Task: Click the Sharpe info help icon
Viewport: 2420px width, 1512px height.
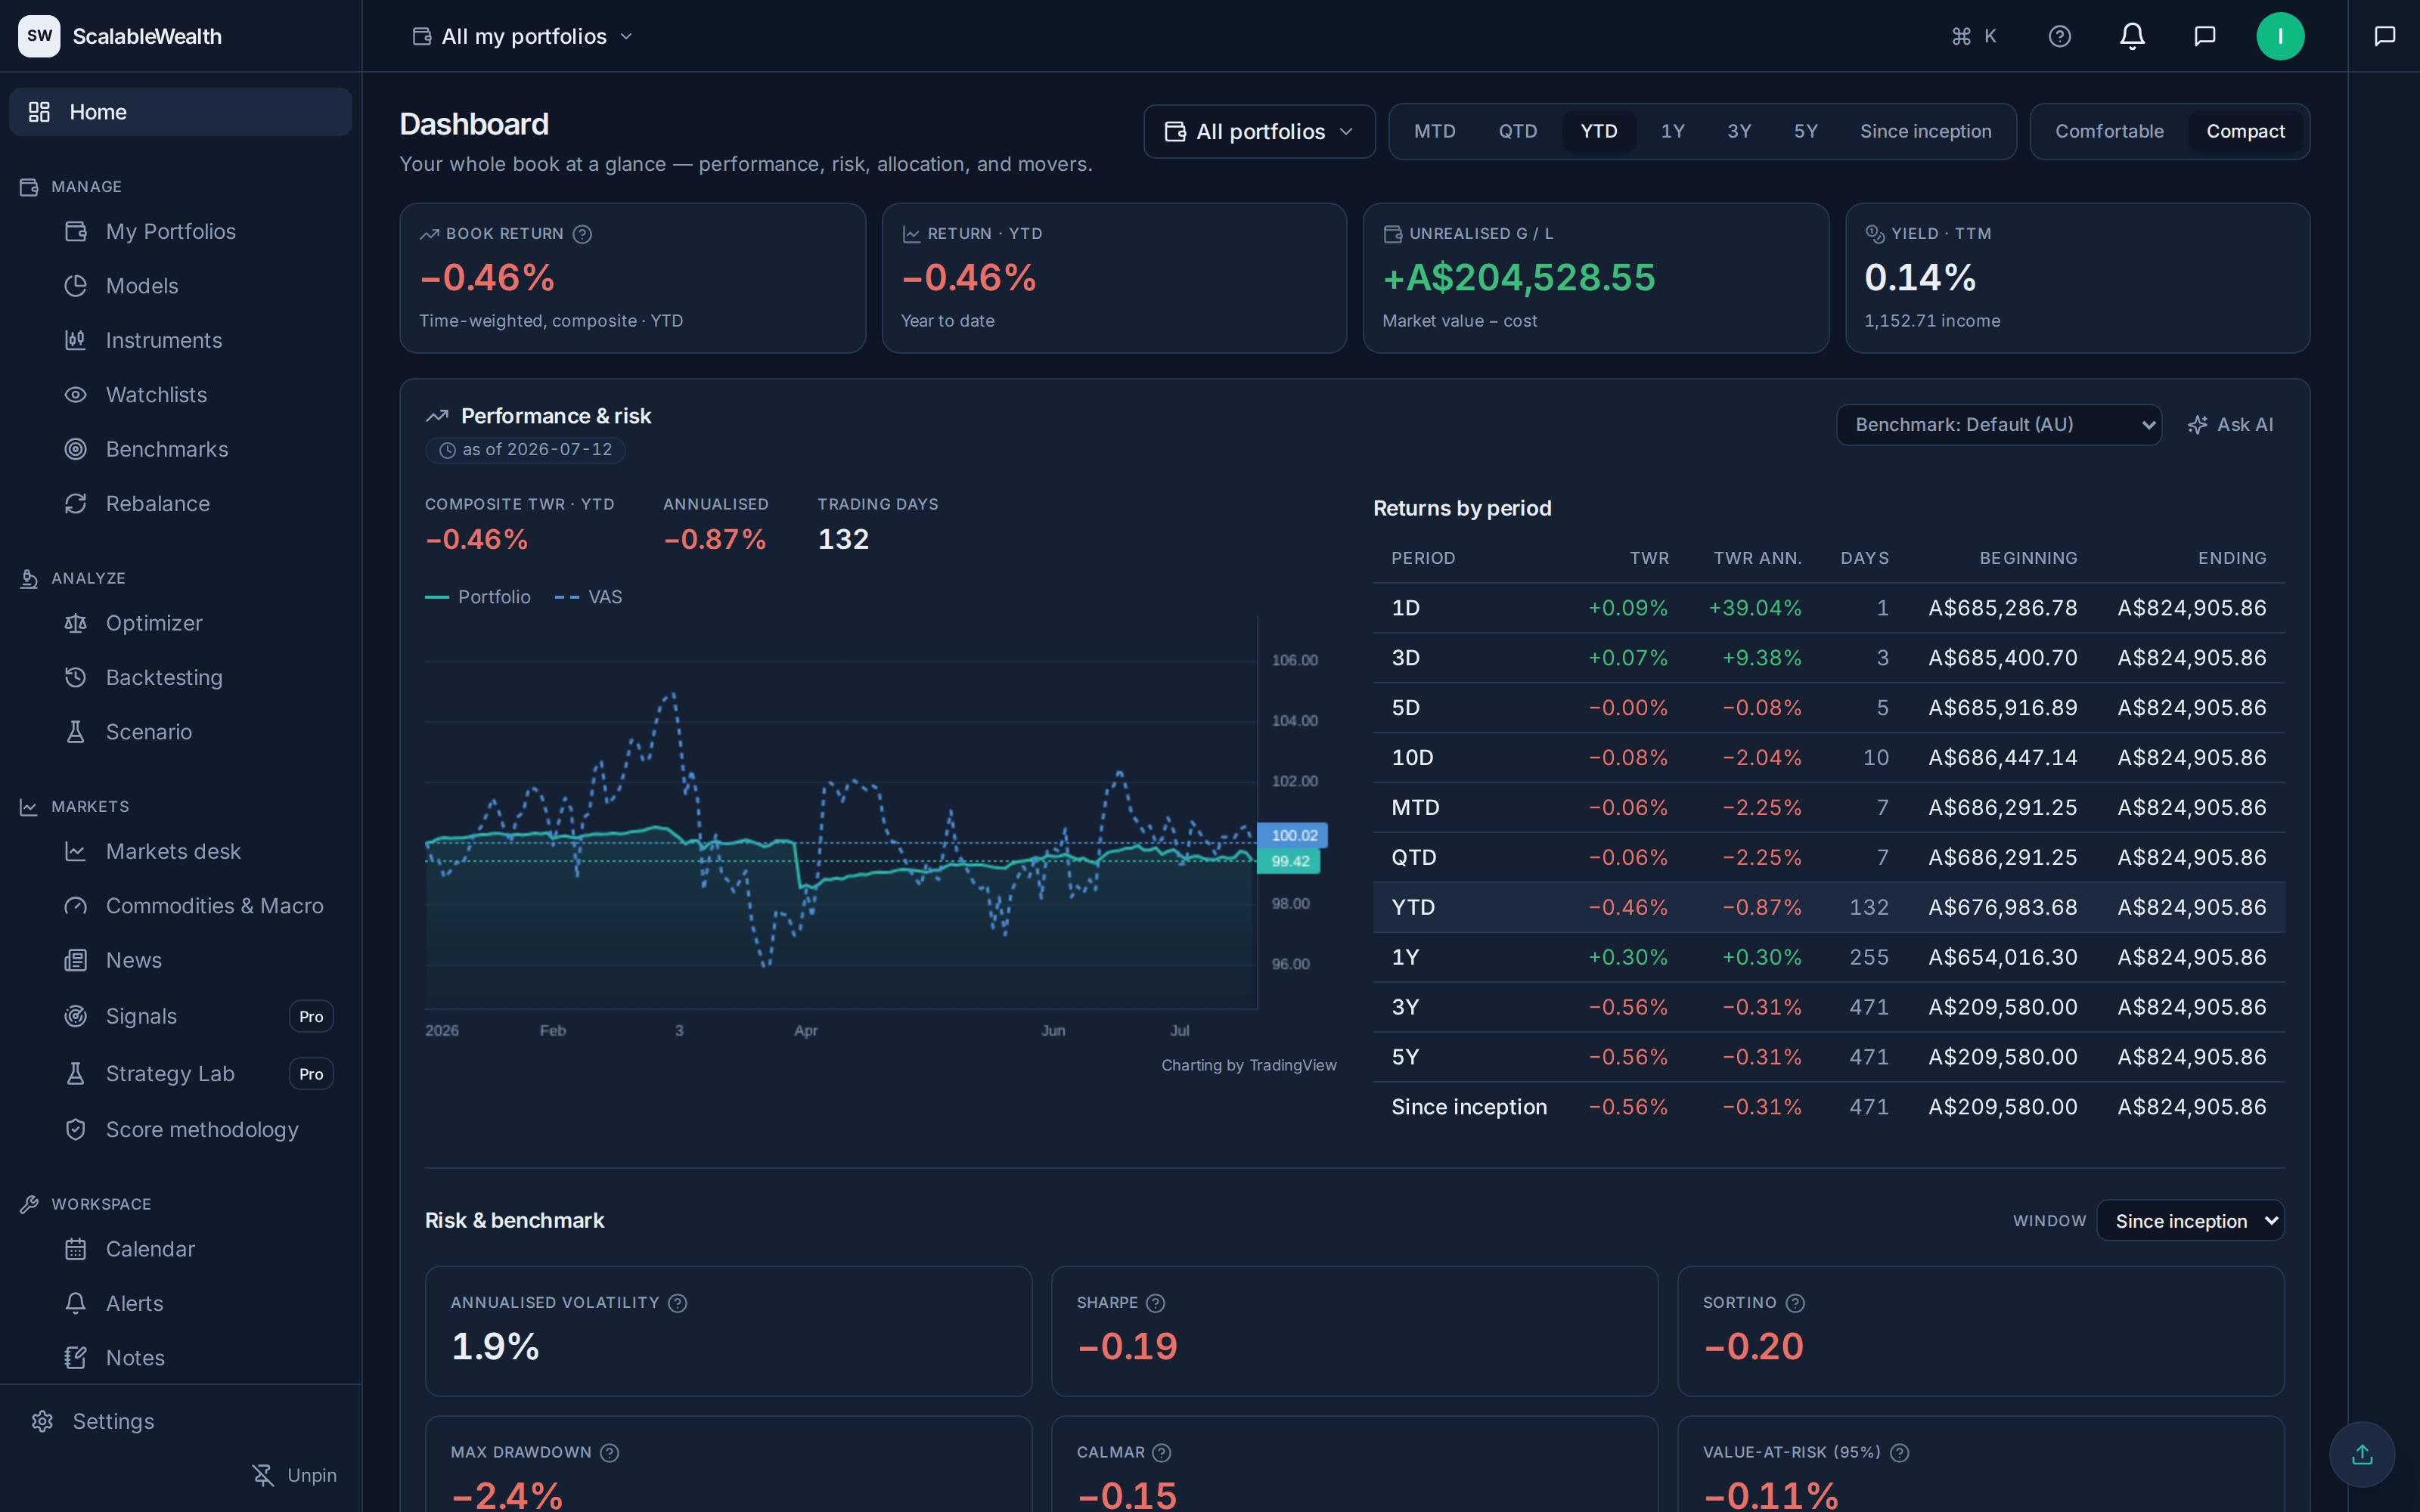Action: click(x=1156, y=1303)
